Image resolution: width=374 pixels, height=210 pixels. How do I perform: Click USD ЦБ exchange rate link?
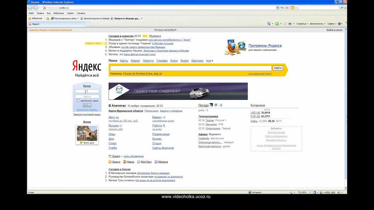tap(255, 113)
